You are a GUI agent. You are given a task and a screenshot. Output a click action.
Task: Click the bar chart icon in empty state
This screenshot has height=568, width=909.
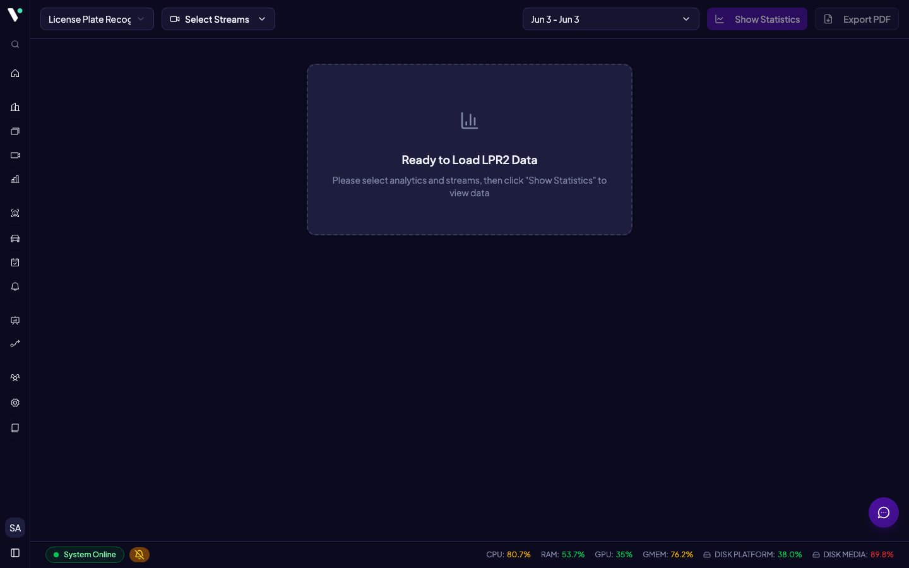[x=470, y=121]
